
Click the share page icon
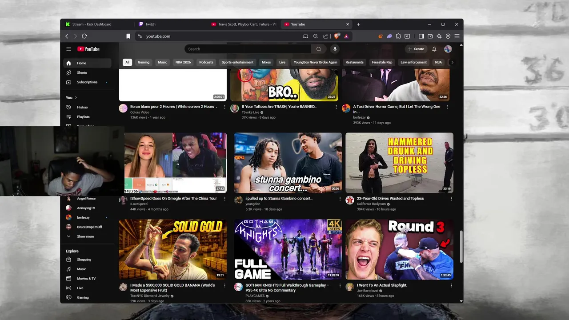325,36
